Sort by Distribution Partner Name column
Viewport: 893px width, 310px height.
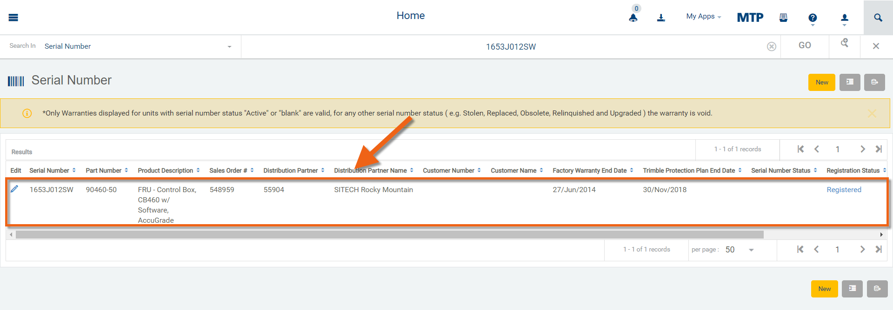(373, 171)
